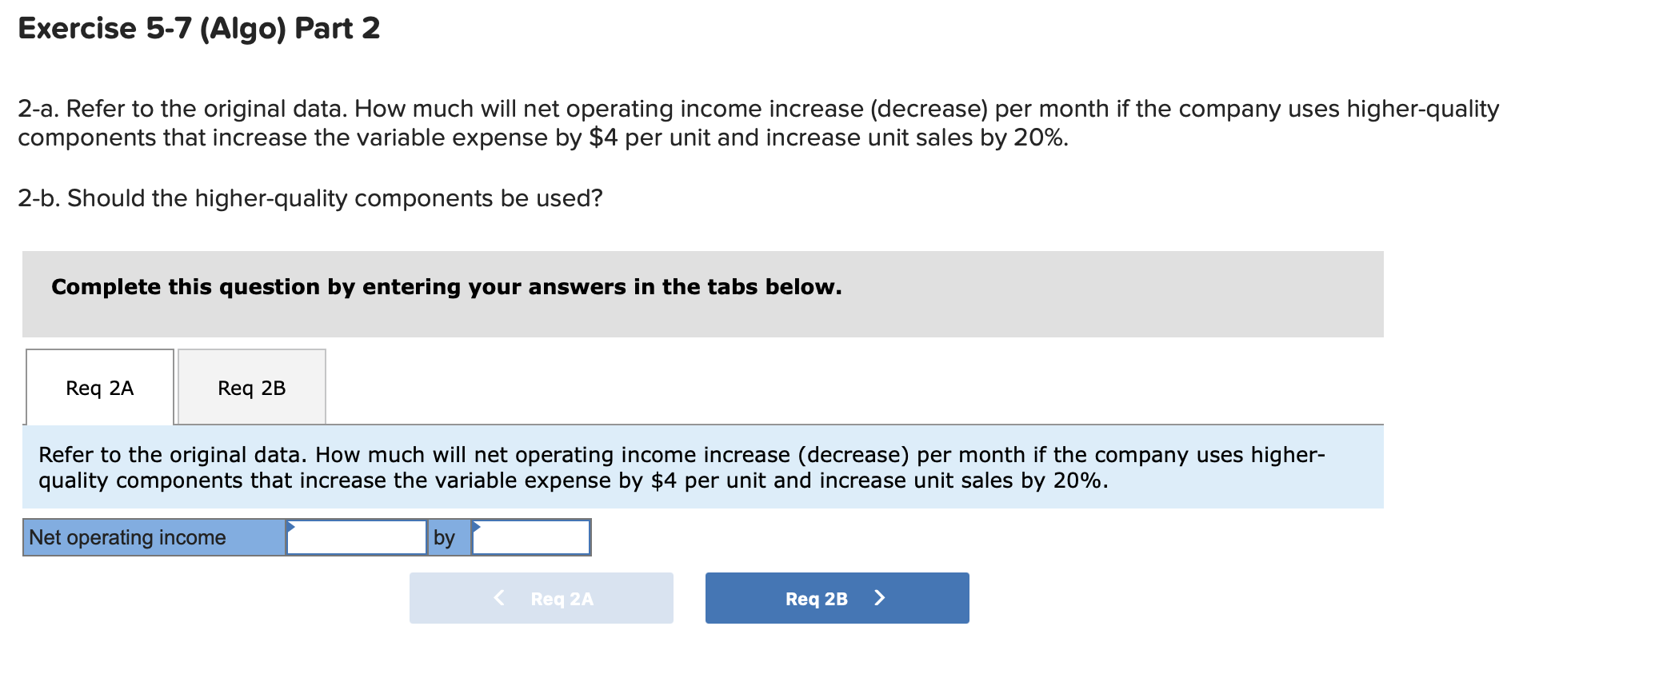Select the Net operating income row label
The width and height of the screenshot is (1675, 686).
126,537
